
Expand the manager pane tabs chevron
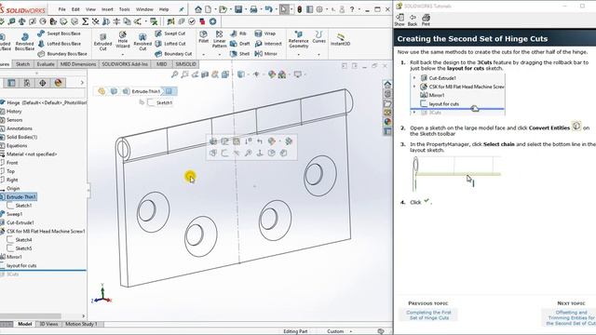82,83
